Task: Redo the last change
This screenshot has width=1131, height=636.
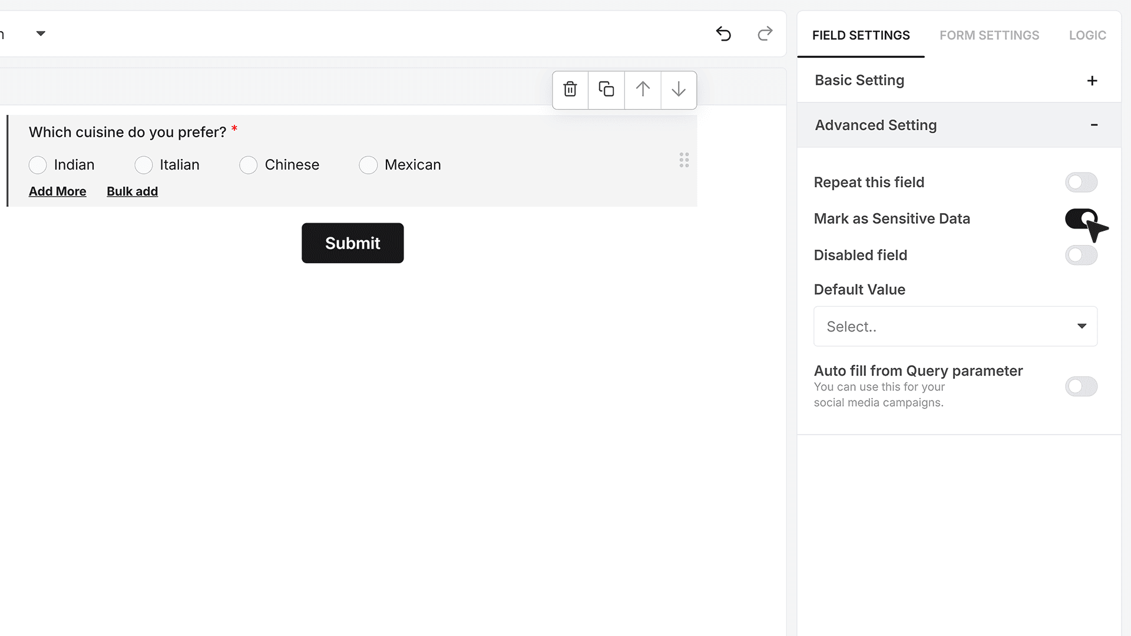Action: (x=765, y=34)
